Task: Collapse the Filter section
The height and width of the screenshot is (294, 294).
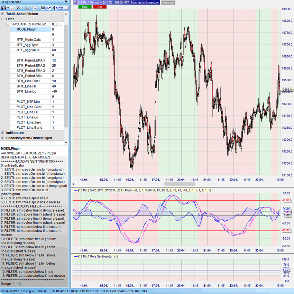Action: [3, 19]
